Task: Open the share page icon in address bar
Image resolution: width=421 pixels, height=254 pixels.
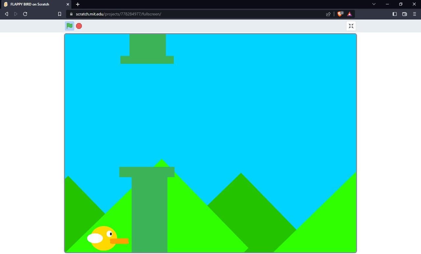Action: point(328,14)
